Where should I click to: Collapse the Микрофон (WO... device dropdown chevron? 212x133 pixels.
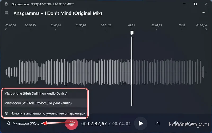(x=41, y=123)
